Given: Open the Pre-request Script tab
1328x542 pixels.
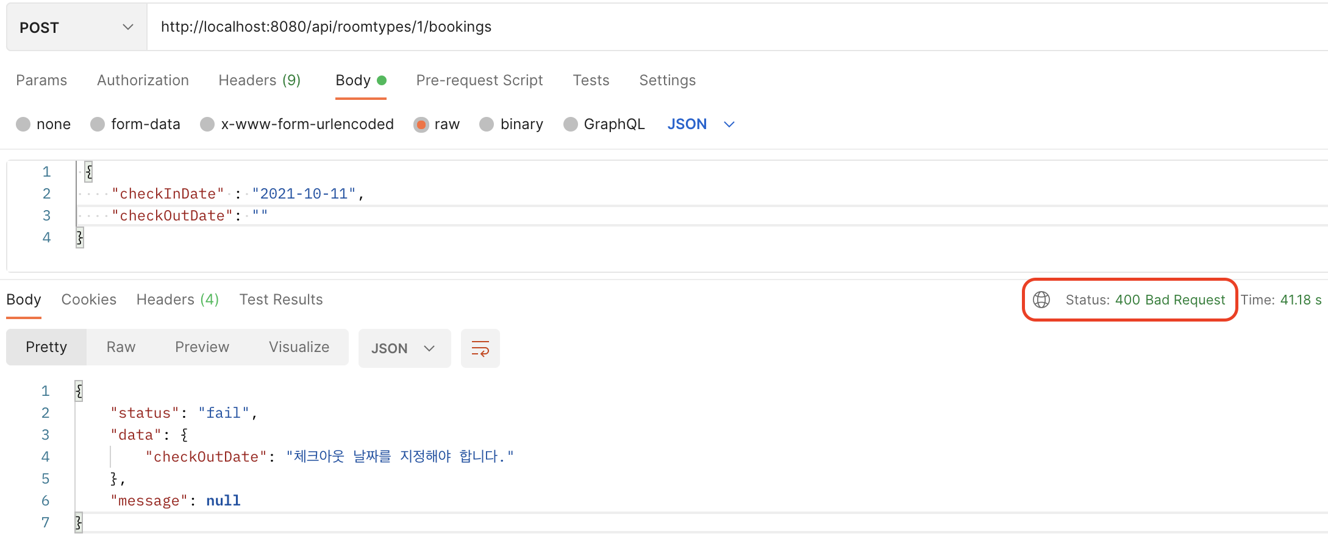Looking at the screenshot, I should click(x=479, y=80).
